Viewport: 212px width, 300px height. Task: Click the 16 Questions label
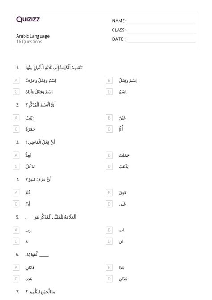pos(29,42)
